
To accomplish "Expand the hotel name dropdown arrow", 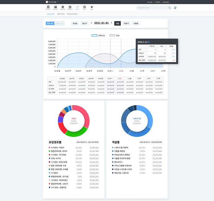I will 57,2.
